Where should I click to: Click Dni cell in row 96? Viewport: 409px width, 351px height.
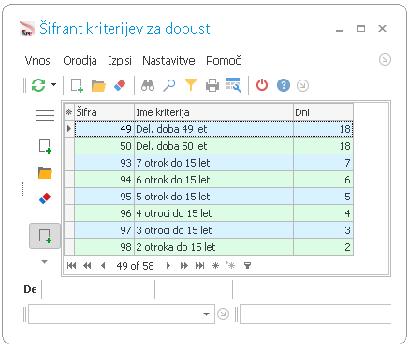click(x=323, y=213)
